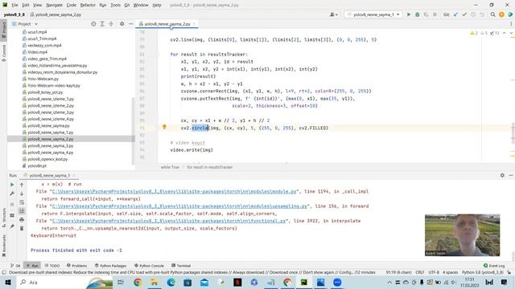This screenshot has width=515, height=289.
Task: Hide the Project panel with the minus icon
Action: click(130, 24)
